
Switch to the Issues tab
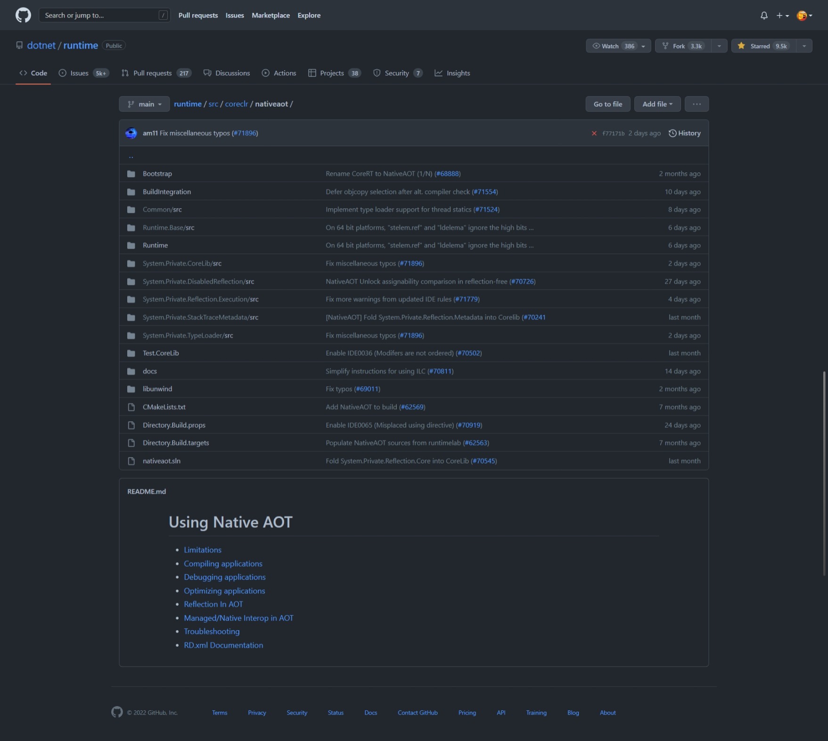[x=84, y=73]
